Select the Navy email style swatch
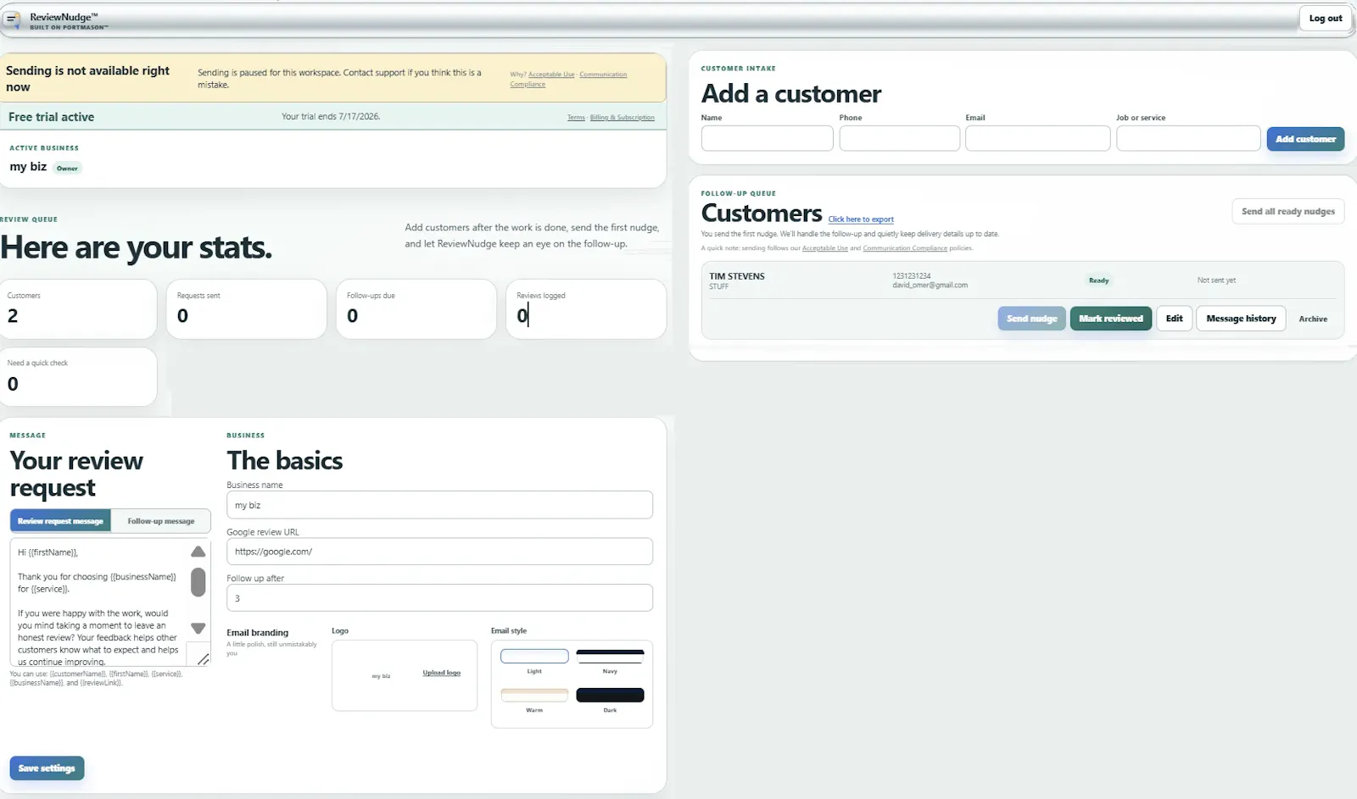The image size is (1357, 799). [610, 656]
